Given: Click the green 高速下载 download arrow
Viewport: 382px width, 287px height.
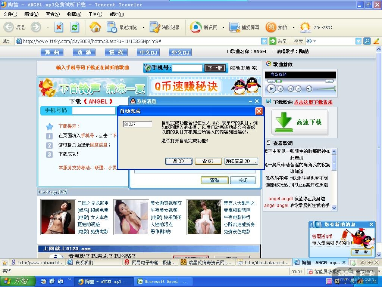Looking at the screenshot, I should [x=284, y=122].
